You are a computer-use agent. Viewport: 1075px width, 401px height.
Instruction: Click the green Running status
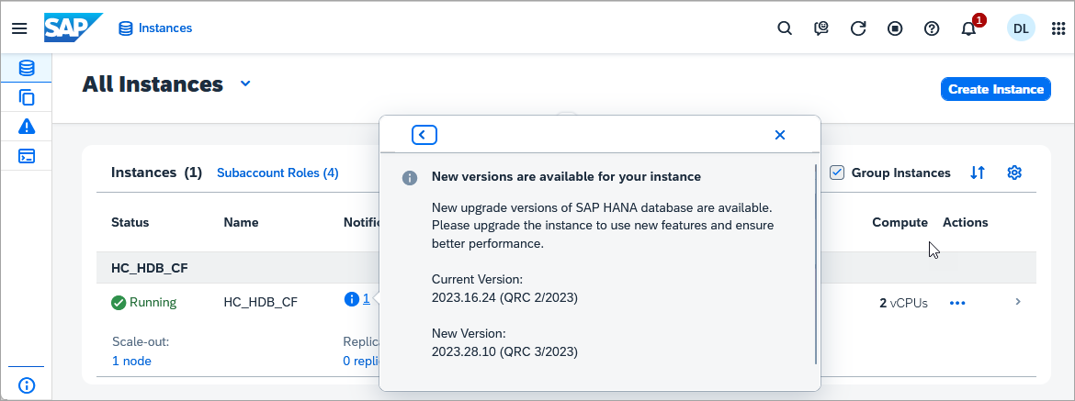(144, 303)
